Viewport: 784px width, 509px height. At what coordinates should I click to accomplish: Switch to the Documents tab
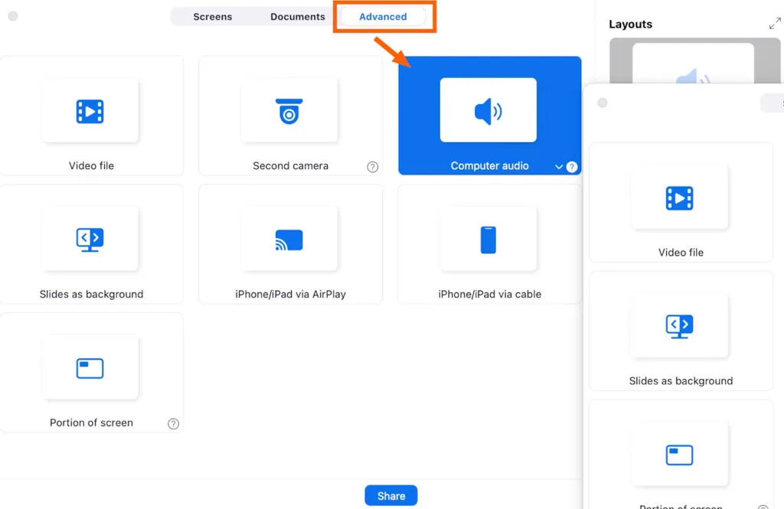coord(298,17)
